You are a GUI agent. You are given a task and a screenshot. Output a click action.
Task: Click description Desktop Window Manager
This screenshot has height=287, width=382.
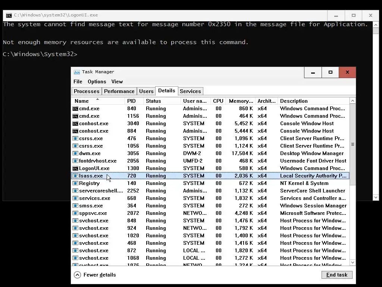point(312,154)
